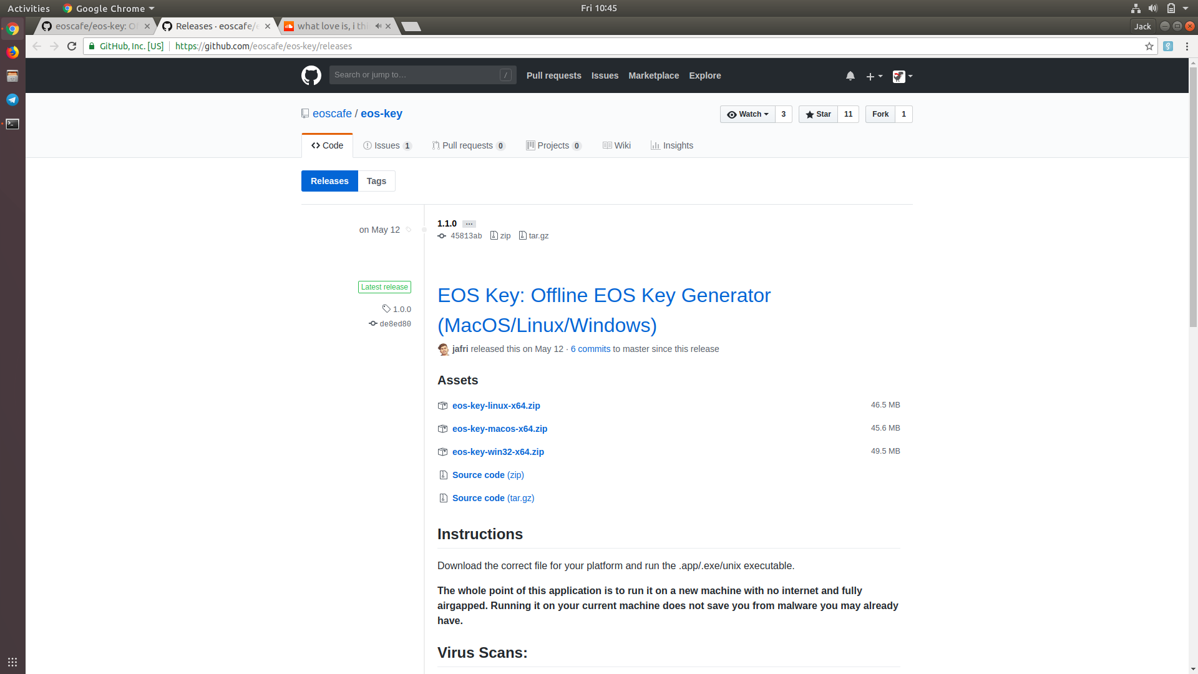Open the plus create-new dropdown
This screenshot has width=1198, height=674.
coord(874,76)
